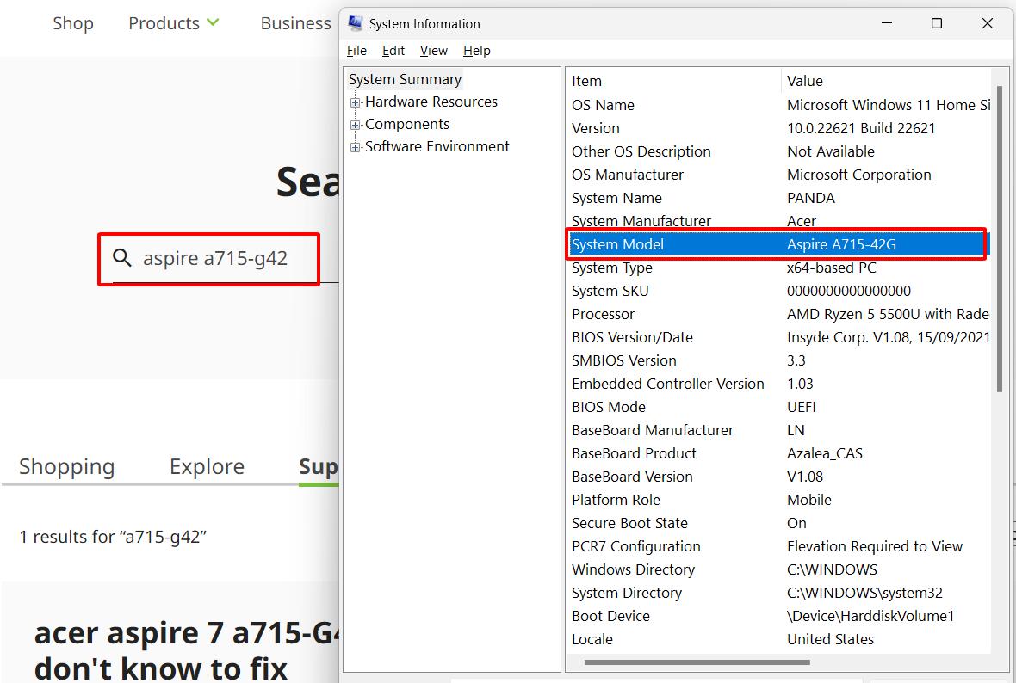Select the PCR7 Configuration row
Screen dimensions: 1016x683
[779, 546]
